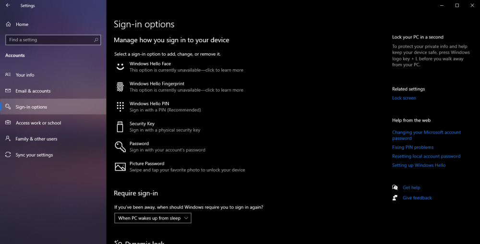
Task: Select Windows Hello Face smiley icon
Action: coord(120,67)
